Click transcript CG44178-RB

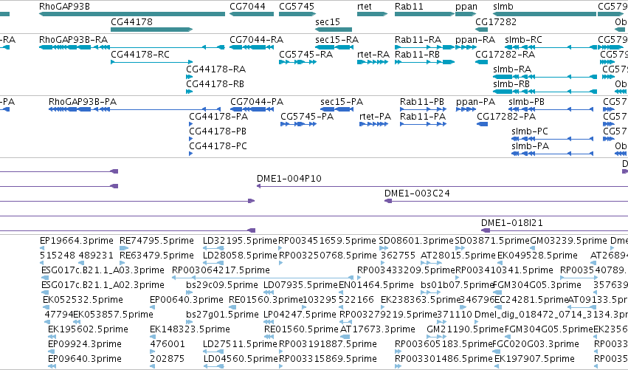(215, 83)
